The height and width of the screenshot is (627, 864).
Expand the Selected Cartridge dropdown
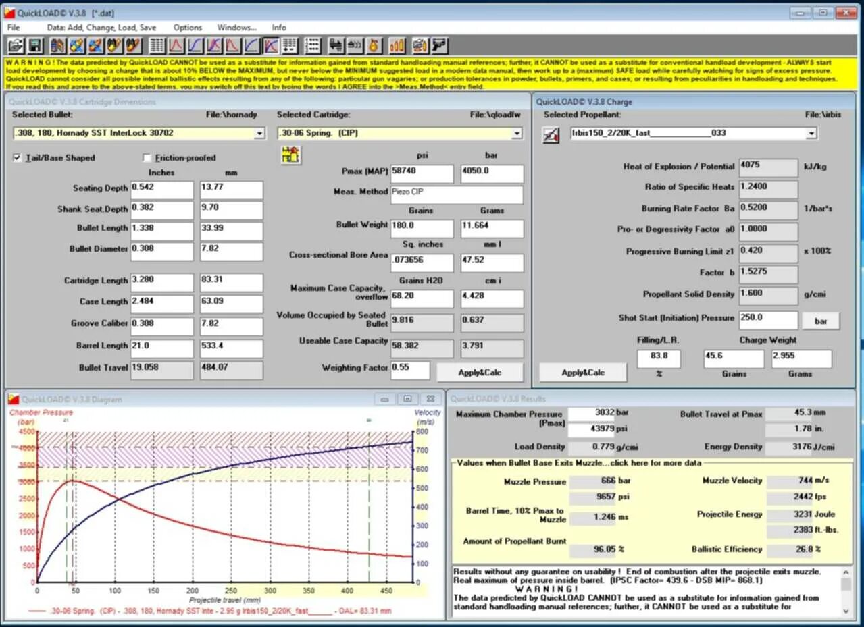pyautogui.click(x=517, y=134)
